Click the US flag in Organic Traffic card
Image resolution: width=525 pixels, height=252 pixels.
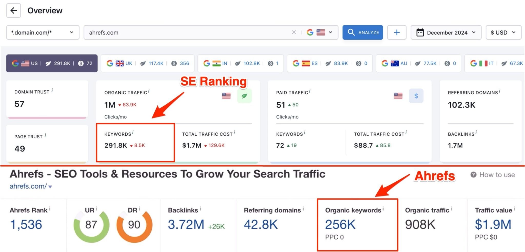(226, 96)
